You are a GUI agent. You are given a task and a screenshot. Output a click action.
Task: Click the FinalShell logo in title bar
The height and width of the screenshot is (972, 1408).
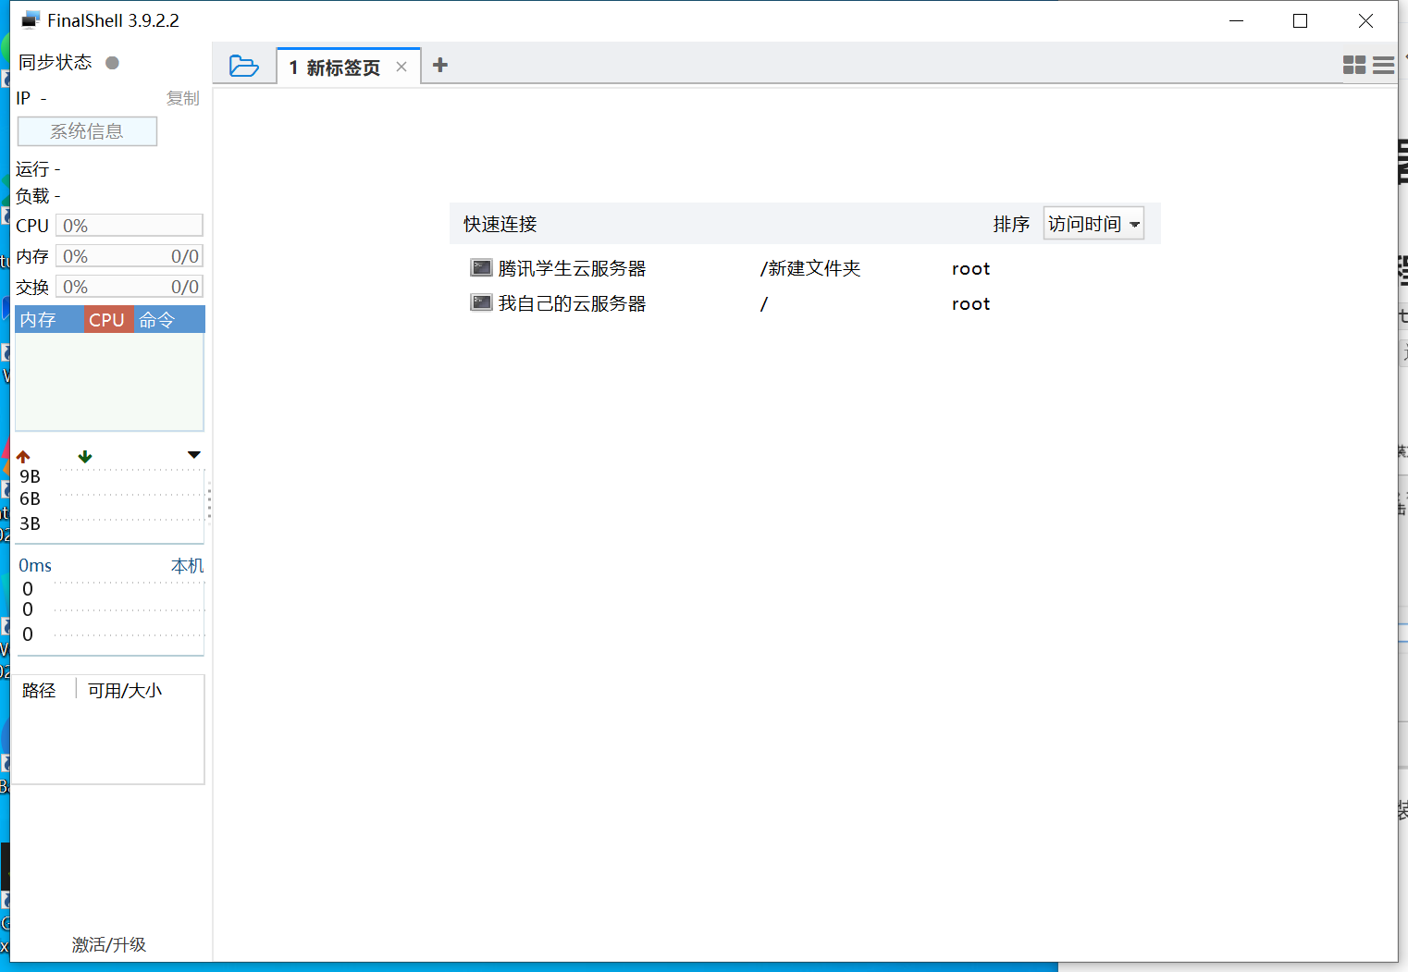click(30, 18)
